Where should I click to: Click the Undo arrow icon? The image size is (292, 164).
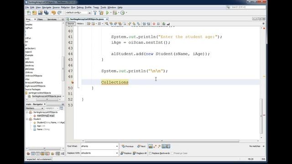[x=54, y=13]
